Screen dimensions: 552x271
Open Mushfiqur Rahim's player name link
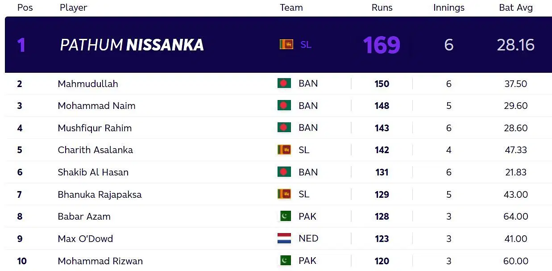[x=95, y=128]
